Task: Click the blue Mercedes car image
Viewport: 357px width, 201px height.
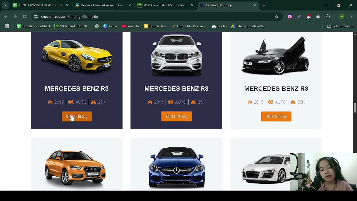Action: pyautogui.click(x=177, y=167)
